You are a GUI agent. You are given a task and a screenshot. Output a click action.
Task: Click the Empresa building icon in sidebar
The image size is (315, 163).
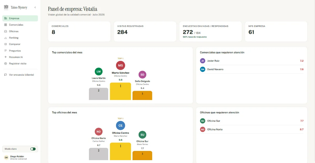click(6, 18)
